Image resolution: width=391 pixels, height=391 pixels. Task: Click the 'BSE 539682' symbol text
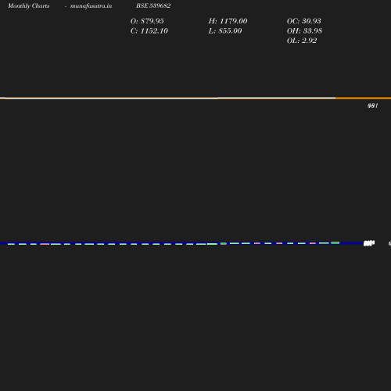[153, 5]
